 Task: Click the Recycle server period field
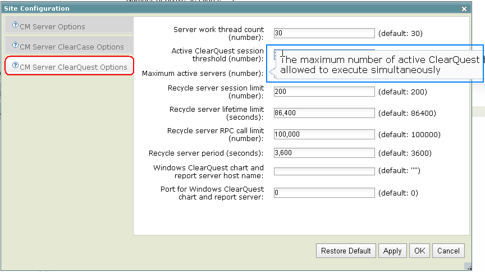click(x=324, y=153)
